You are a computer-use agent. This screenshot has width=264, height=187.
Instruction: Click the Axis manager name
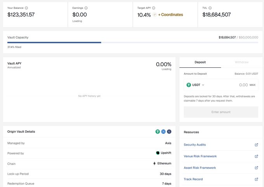(x=168, y=143)
